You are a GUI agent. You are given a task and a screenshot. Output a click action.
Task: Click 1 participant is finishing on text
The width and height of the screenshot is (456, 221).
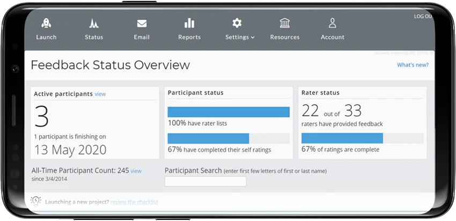click(70, 137)
